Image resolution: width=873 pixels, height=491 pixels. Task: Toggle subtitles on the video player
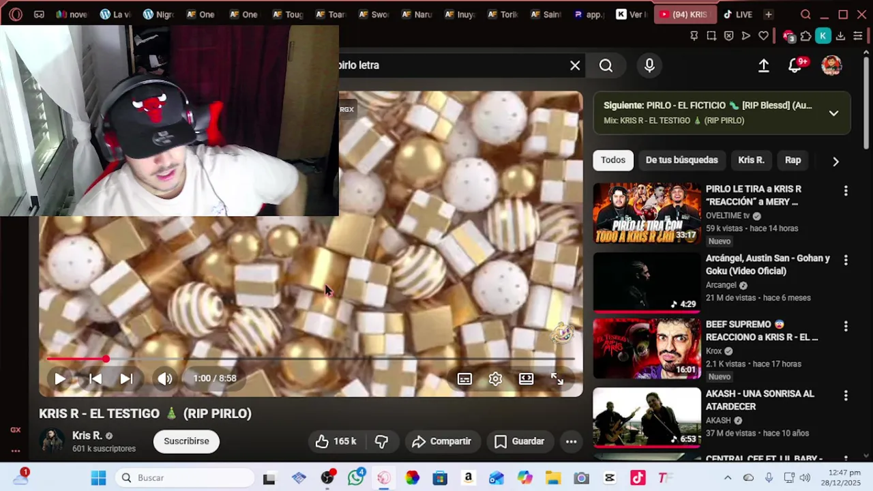[x=464, y=378]
